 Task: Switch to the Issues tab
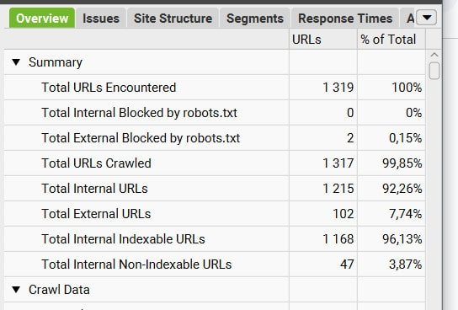101,19
